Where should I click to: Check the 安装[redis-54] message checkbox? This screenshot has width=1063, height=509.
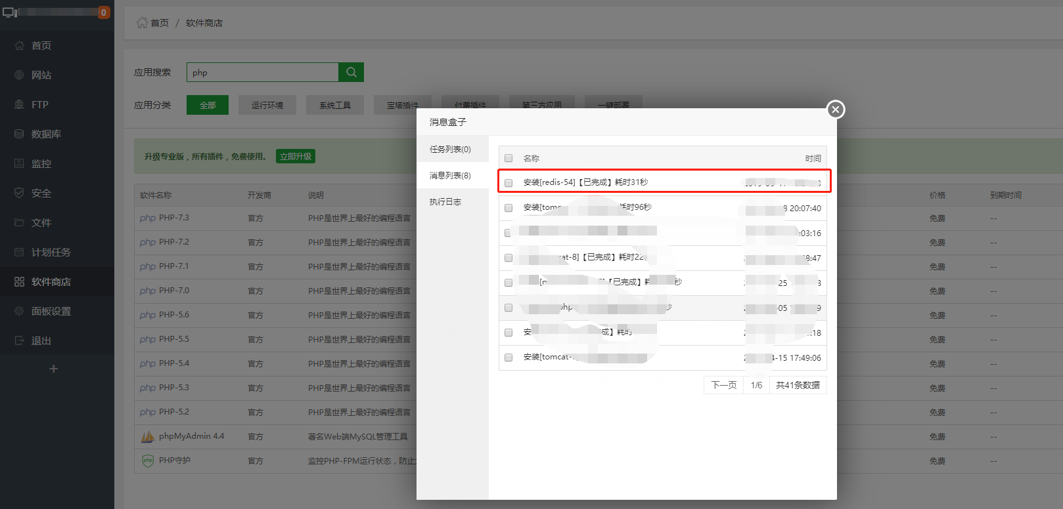click(x=509, y=183)
